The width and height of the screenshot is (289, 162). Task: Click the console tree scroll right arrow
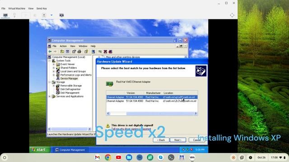pyautogui.click(x=89, y=129)
